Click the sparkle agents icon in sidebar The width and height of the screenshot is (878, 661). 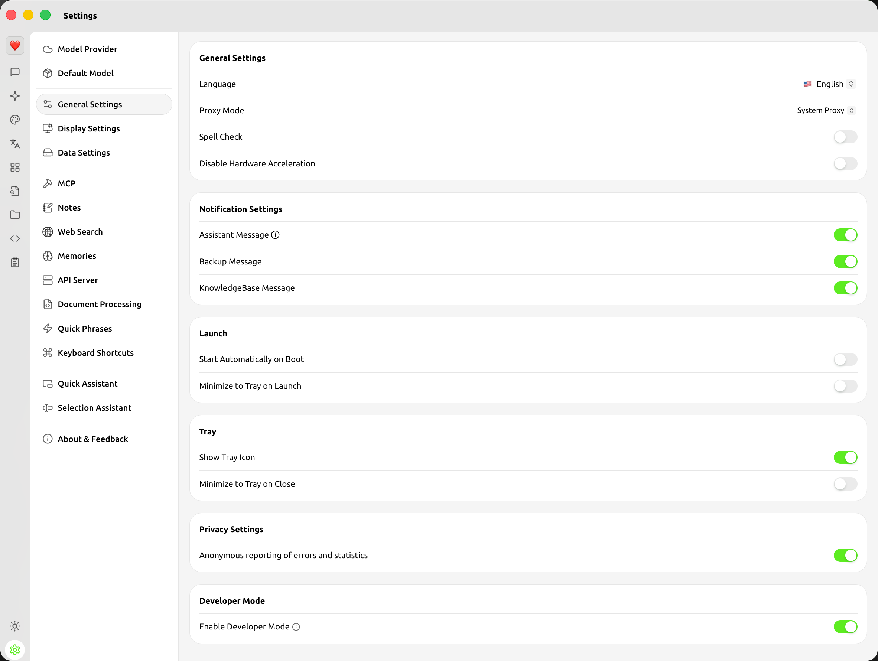(15, 95)
